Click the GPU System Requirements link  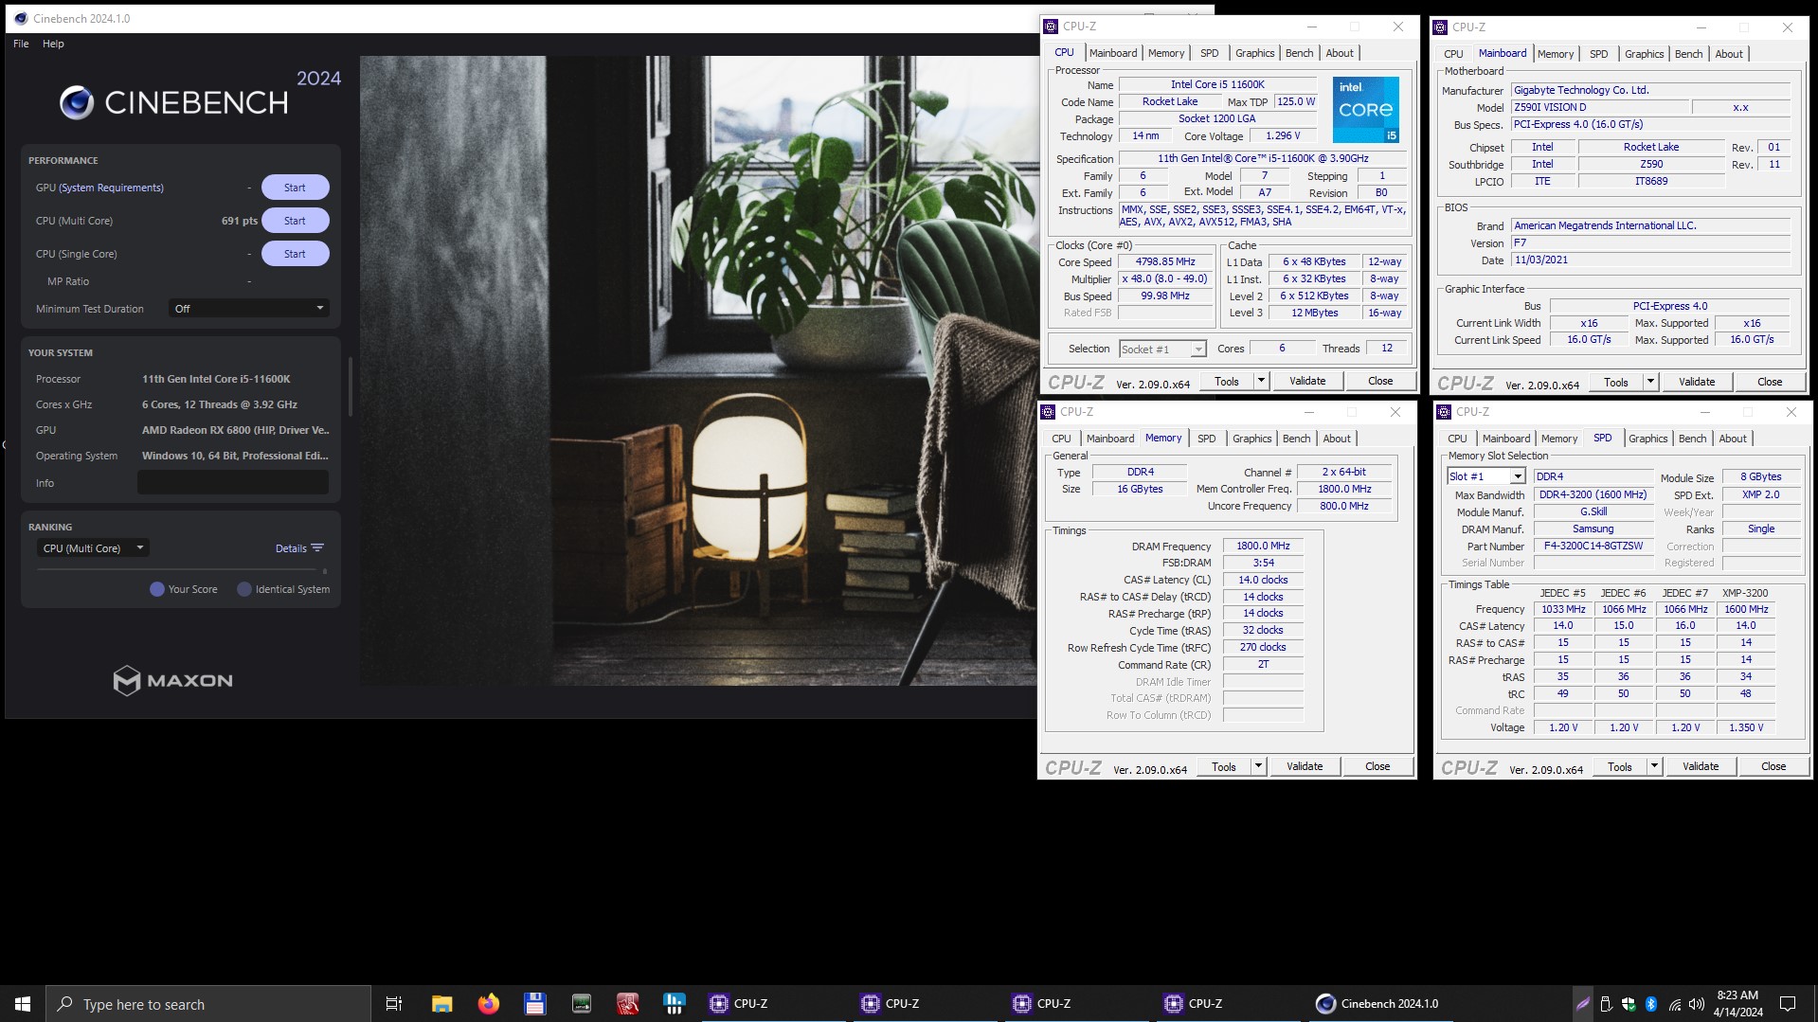click(x=111, y=188)
